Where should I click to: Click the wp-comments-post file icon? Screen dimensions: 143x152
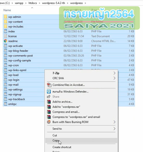[x=5, y=55]
